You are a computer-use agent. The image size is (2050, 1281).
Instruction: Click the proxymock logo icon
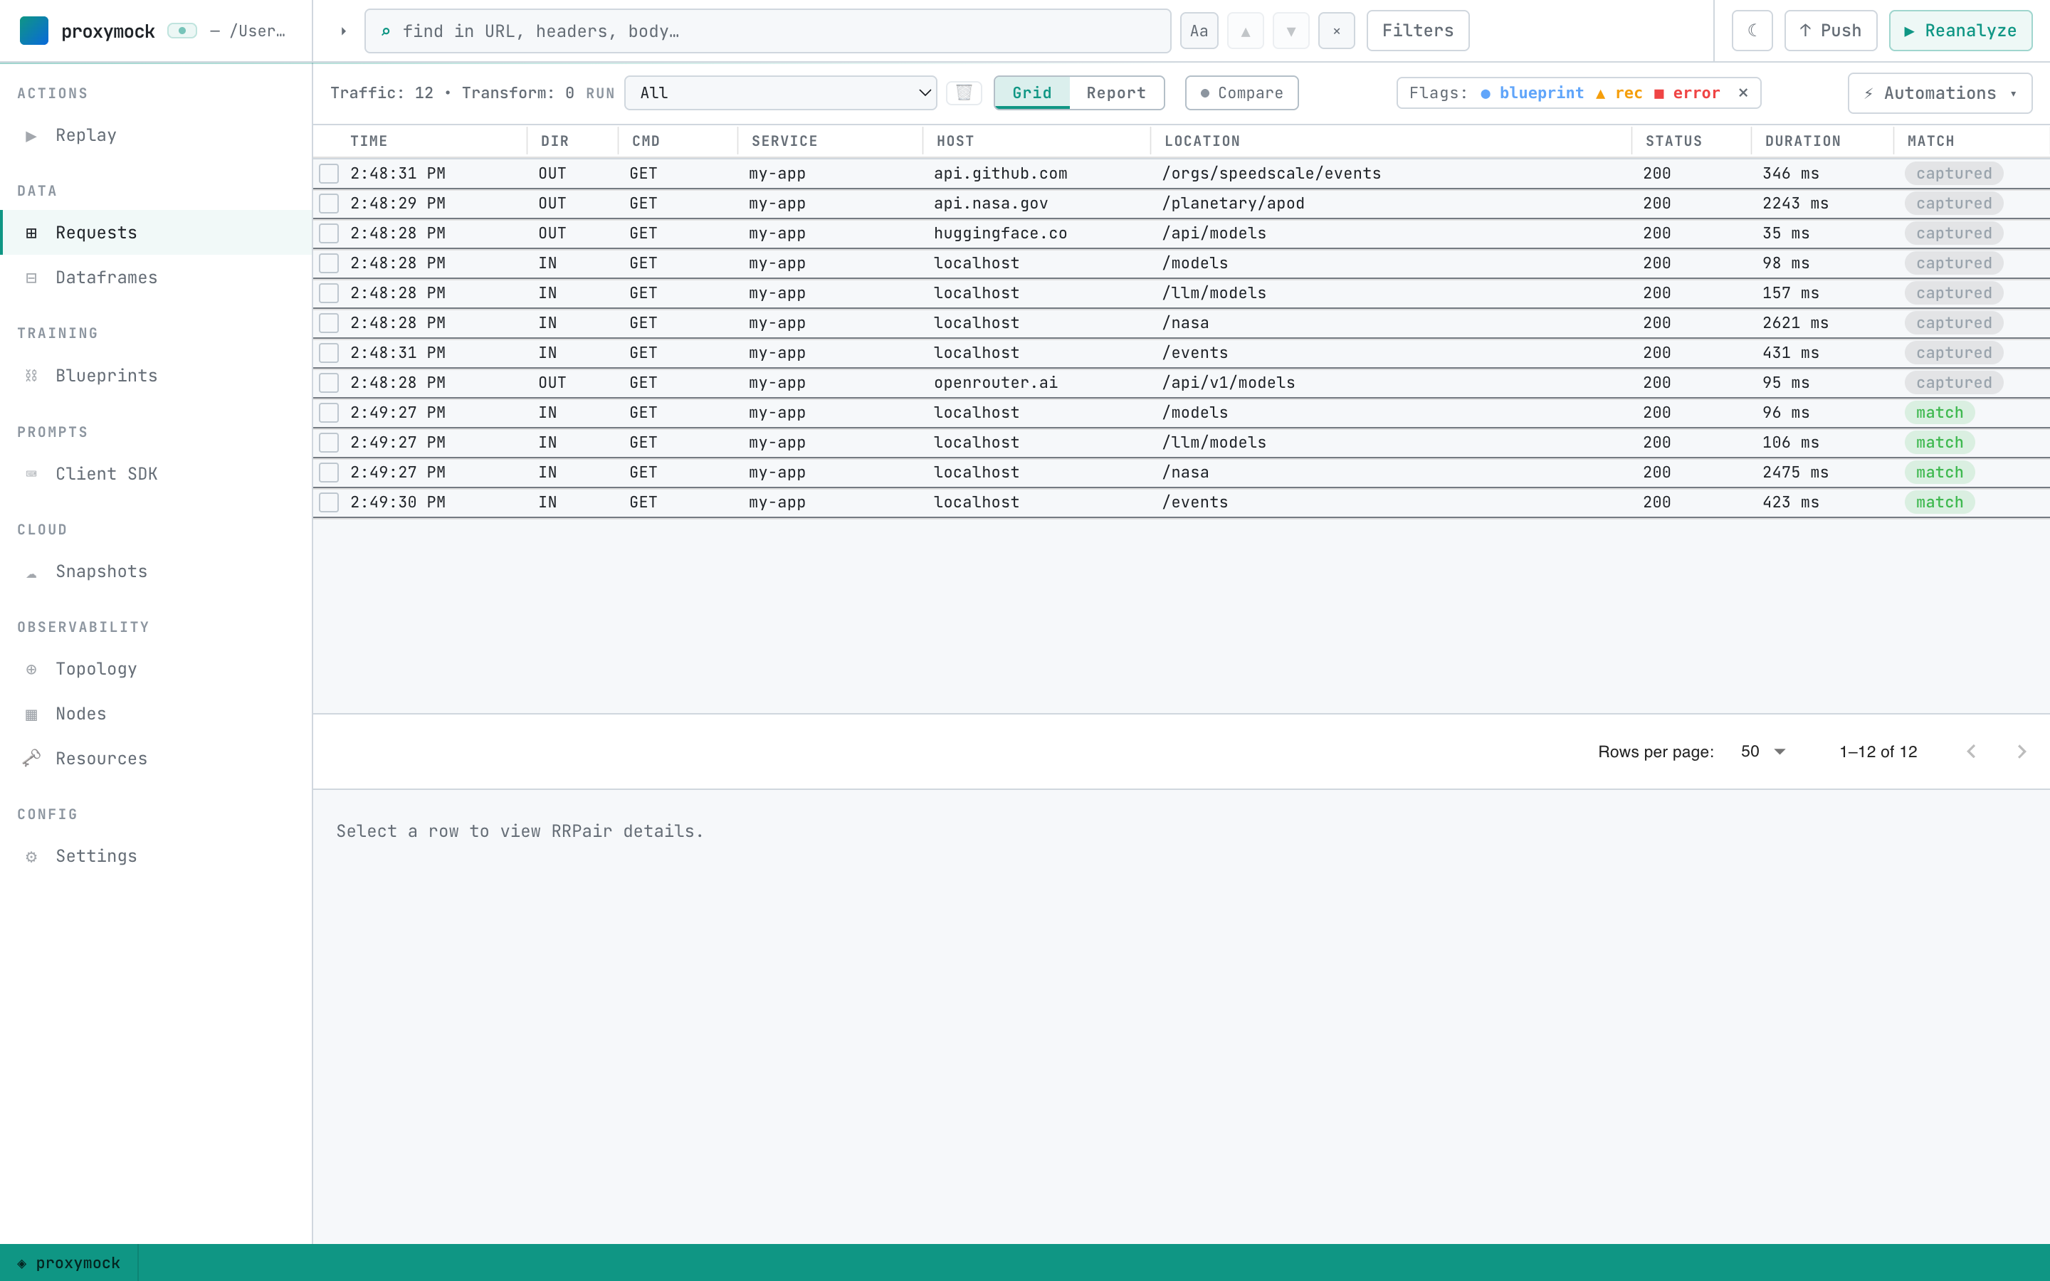click(34, 31)
